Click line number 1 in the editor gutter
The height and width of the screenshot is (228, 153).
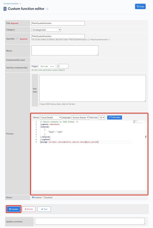coord(36,122)
